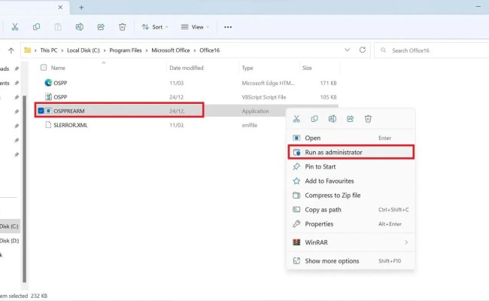This screenshot has height=301, width=489.
Task: Click the Cut icon in the toolbar
Action: click(x=15, y=27)
